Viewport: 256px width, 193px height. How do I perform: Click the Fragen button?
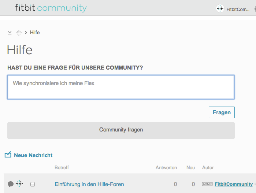tap(222, 112)
